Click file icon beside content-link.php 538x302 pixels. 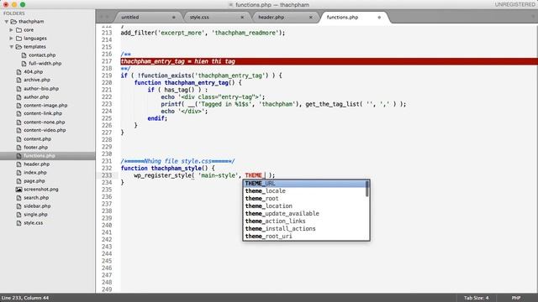tap(18, 113)
